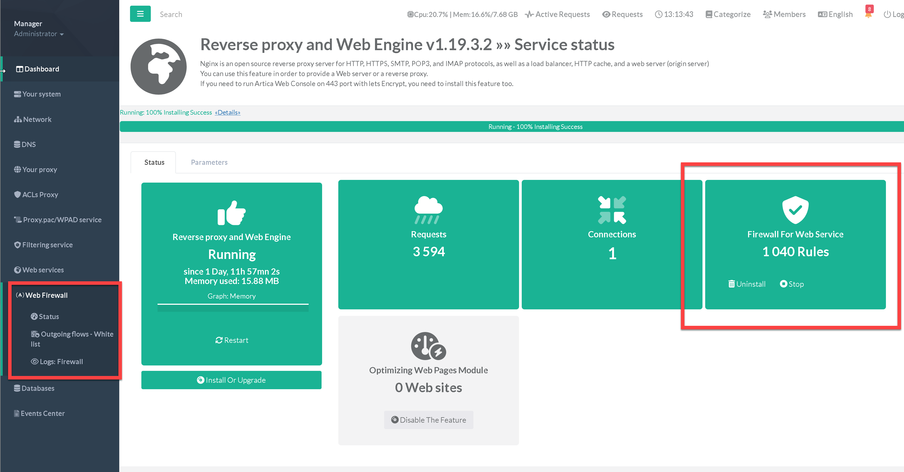
Task: Click the thumbs-up Running status icon
Action: pos(231,213)
